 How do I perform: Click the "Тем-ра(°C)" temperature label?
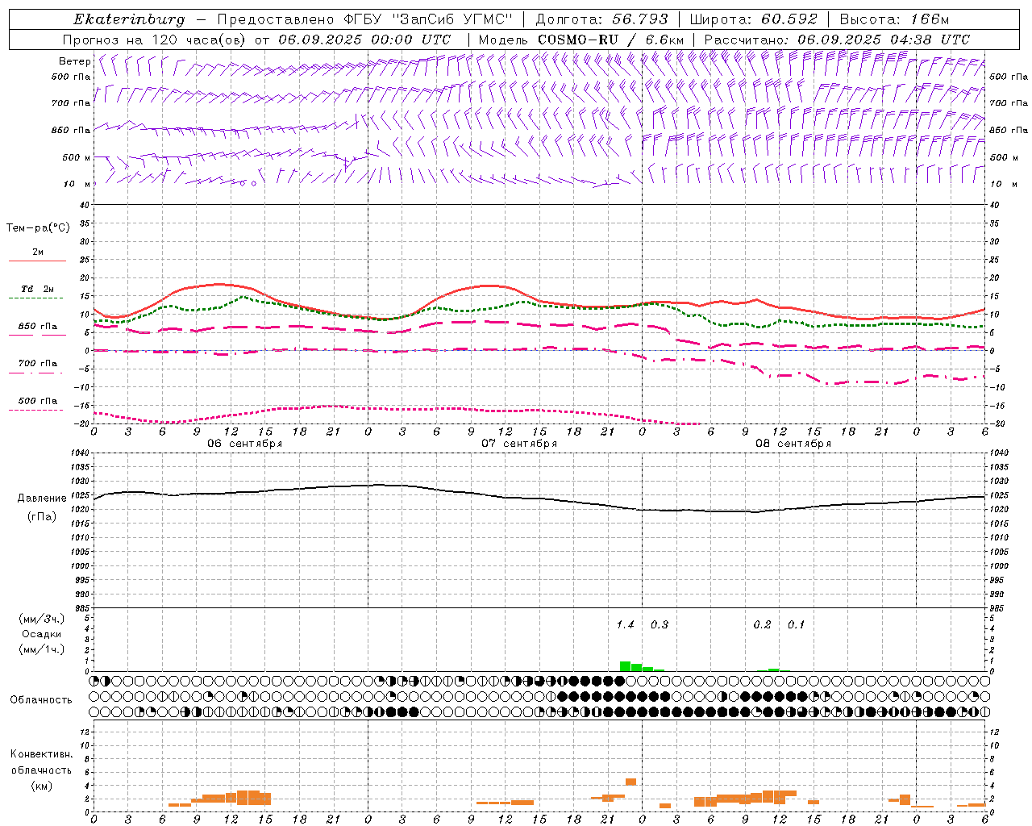(x=38, y=228)
